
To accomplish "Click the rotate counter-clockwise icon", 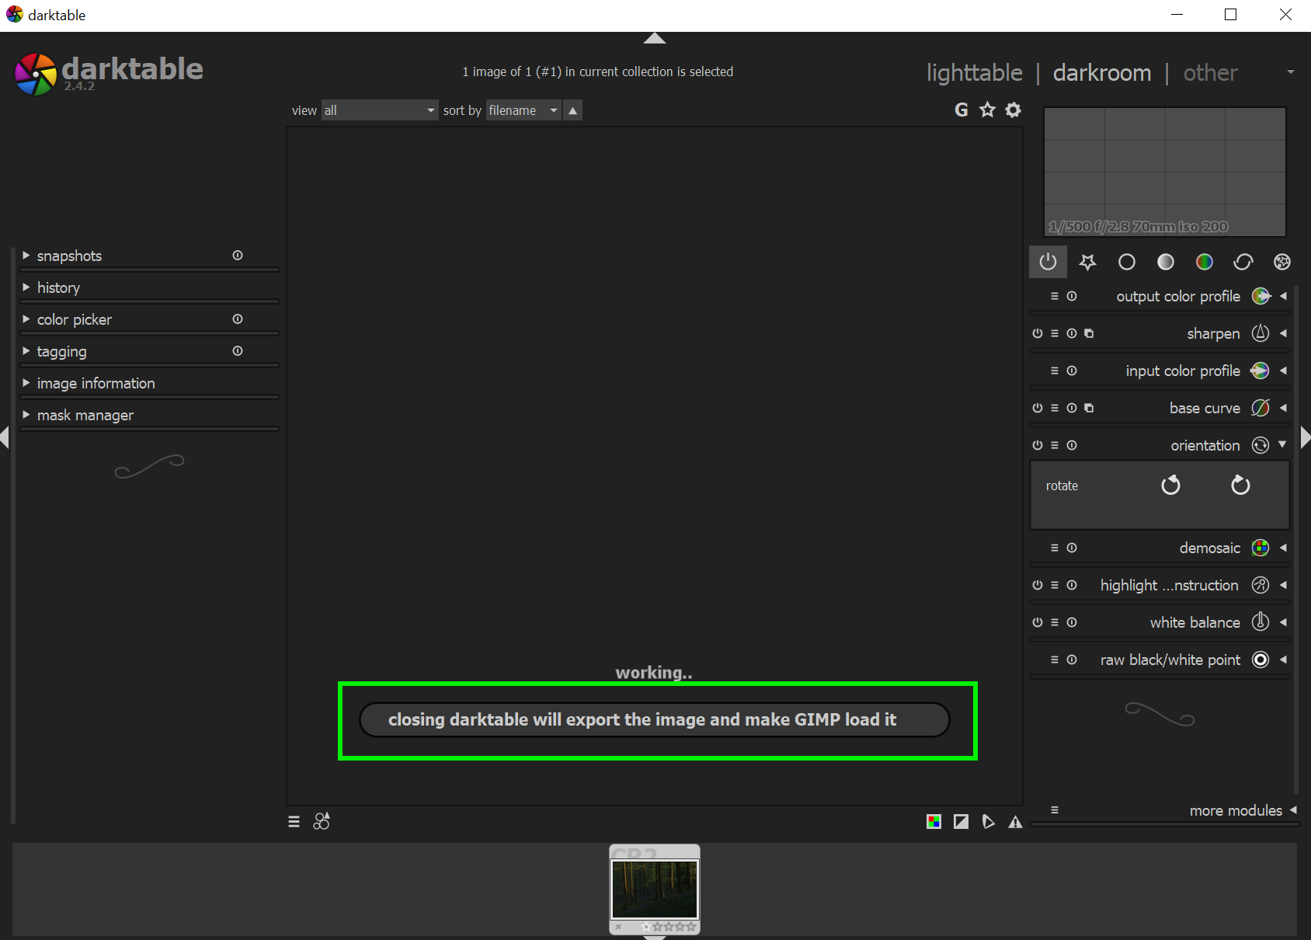I will [x=1170, y=486].
